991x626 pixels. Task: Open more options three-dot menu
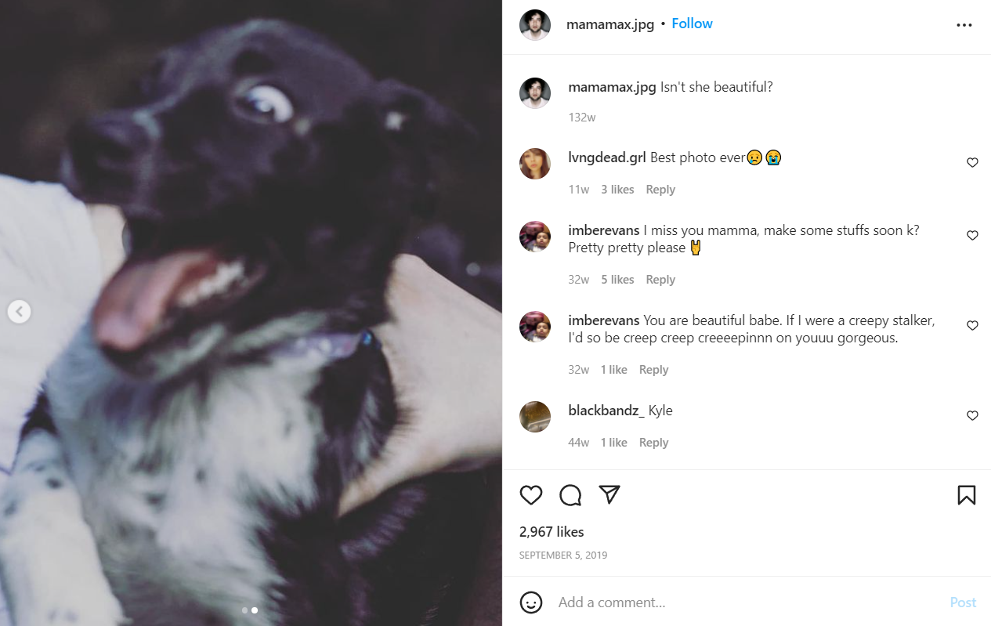point(964,25)
